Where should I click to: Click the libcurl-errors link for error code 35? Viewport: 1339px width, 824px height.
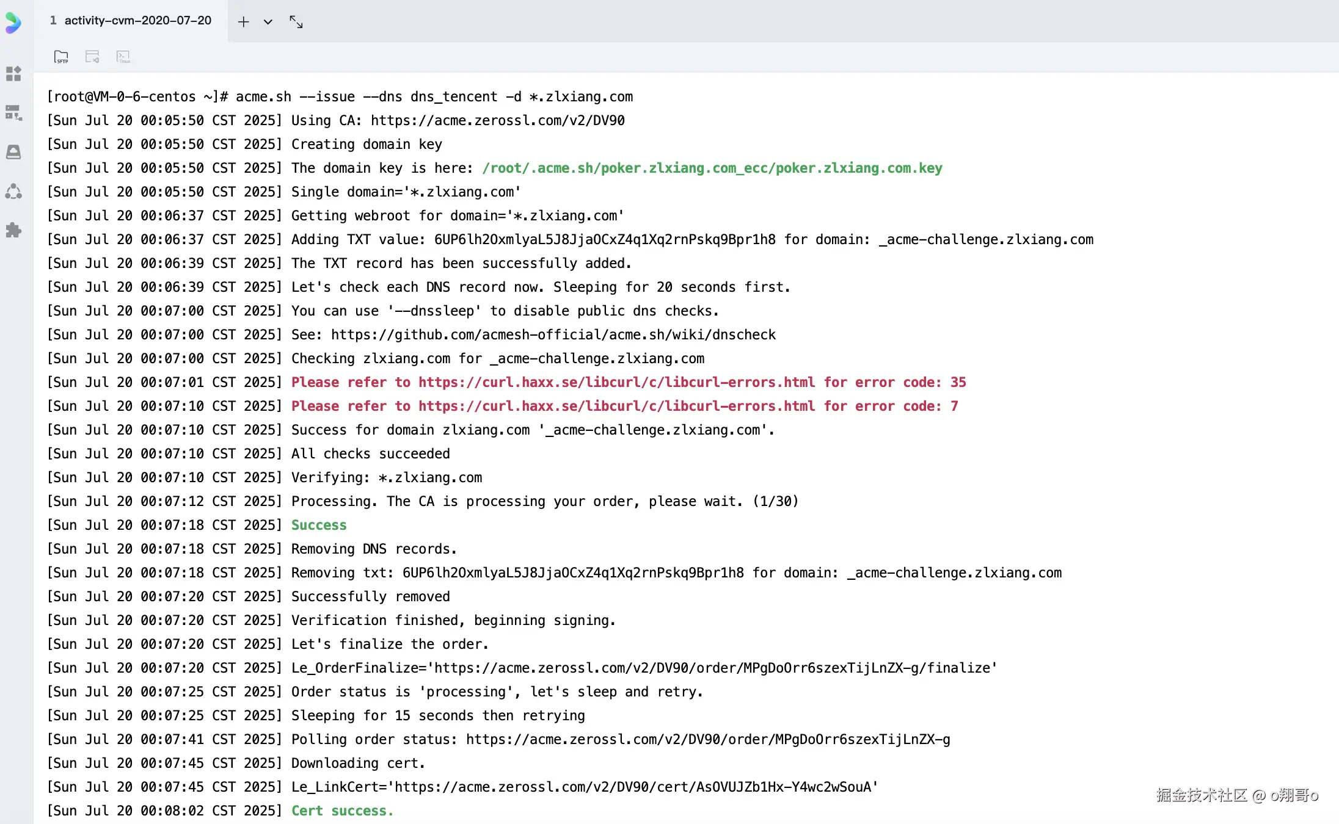(x=616, y=382)
